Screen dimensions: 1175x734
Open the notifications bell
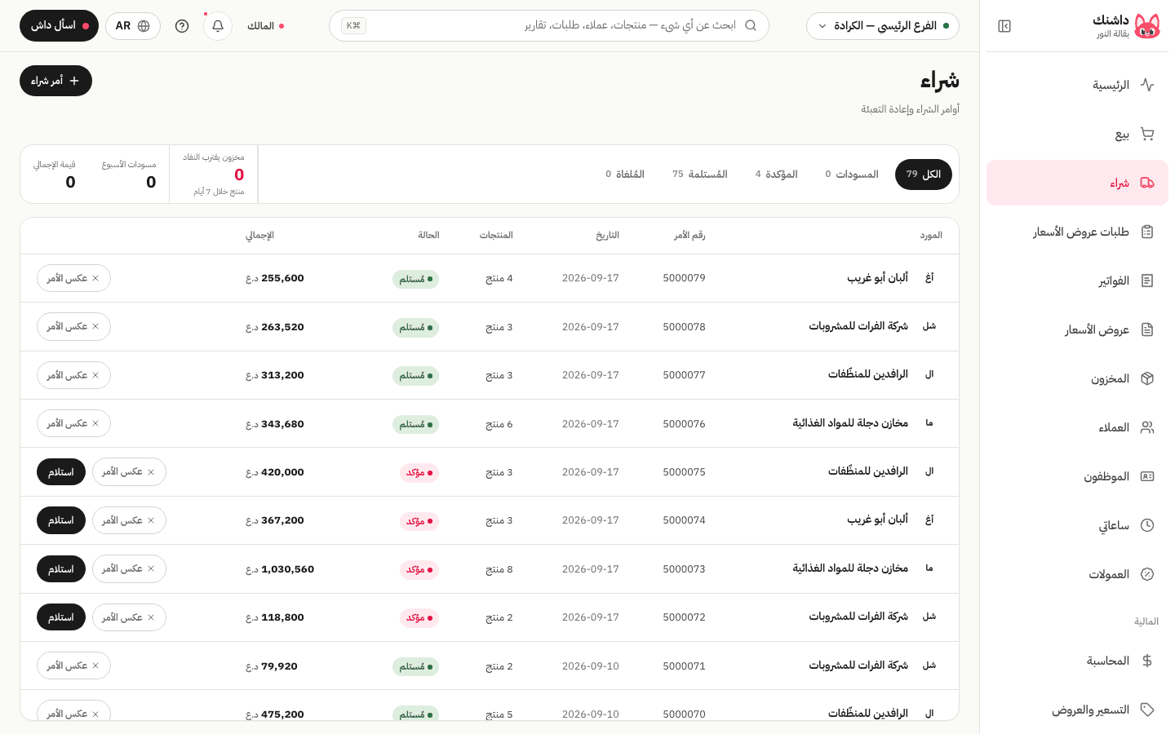point(218,26)
